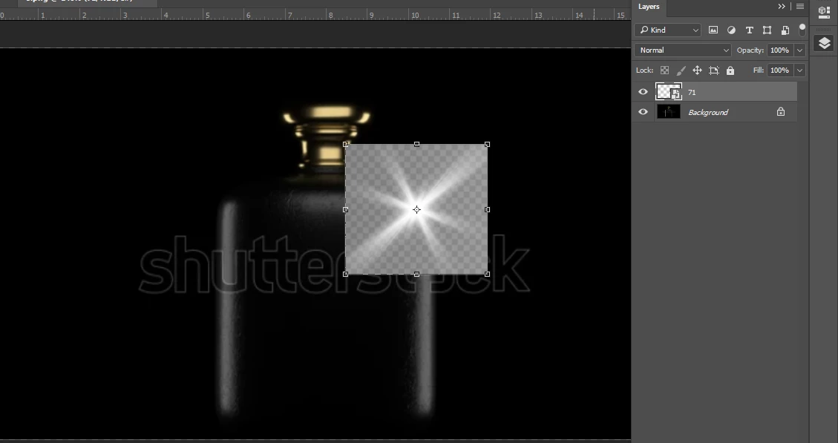Image resolution: width=838 pixels, height=443 pixels.
Task: Click the bottom-middle transform handle
Action: coord(417,274)
